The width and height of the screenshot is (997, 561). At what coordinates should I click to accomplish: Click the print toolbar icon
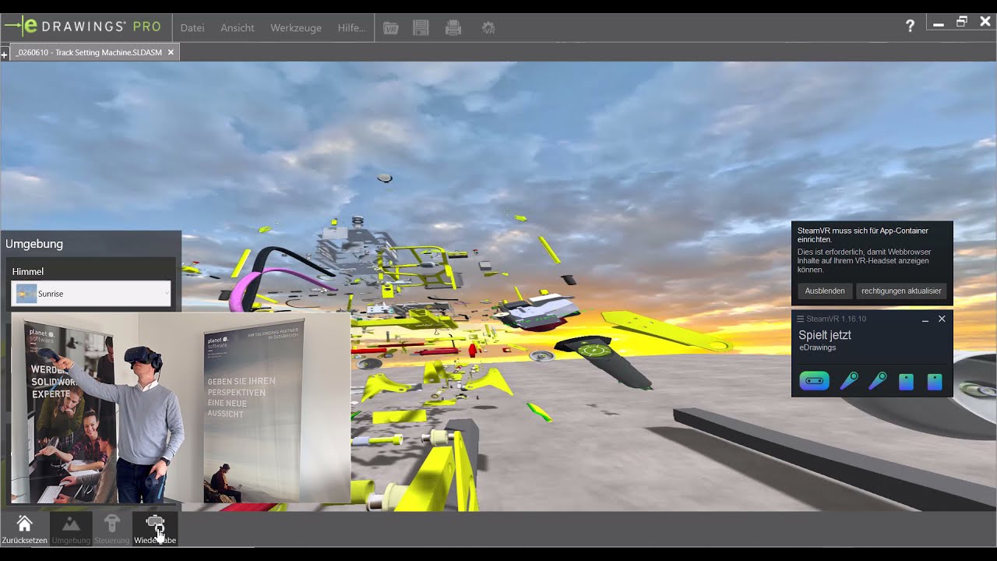tap(453, 28)
